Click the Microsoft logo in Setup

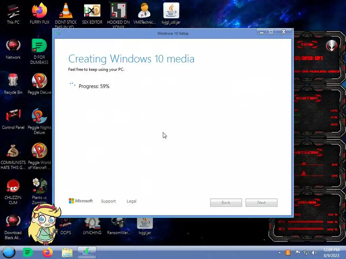[x=81, y=201]
